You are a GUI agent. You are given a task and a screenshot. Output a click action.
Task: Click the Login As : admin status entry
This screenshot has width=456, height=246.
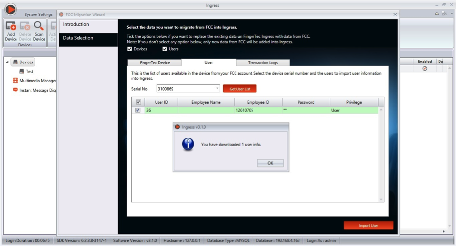pos(321,241)
